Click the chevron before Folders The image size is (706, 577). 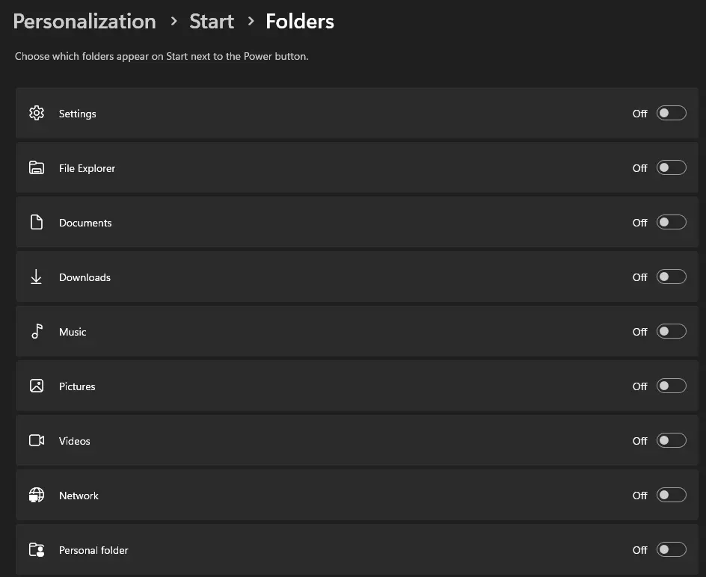pyautogui.click(x=251, y=21)
